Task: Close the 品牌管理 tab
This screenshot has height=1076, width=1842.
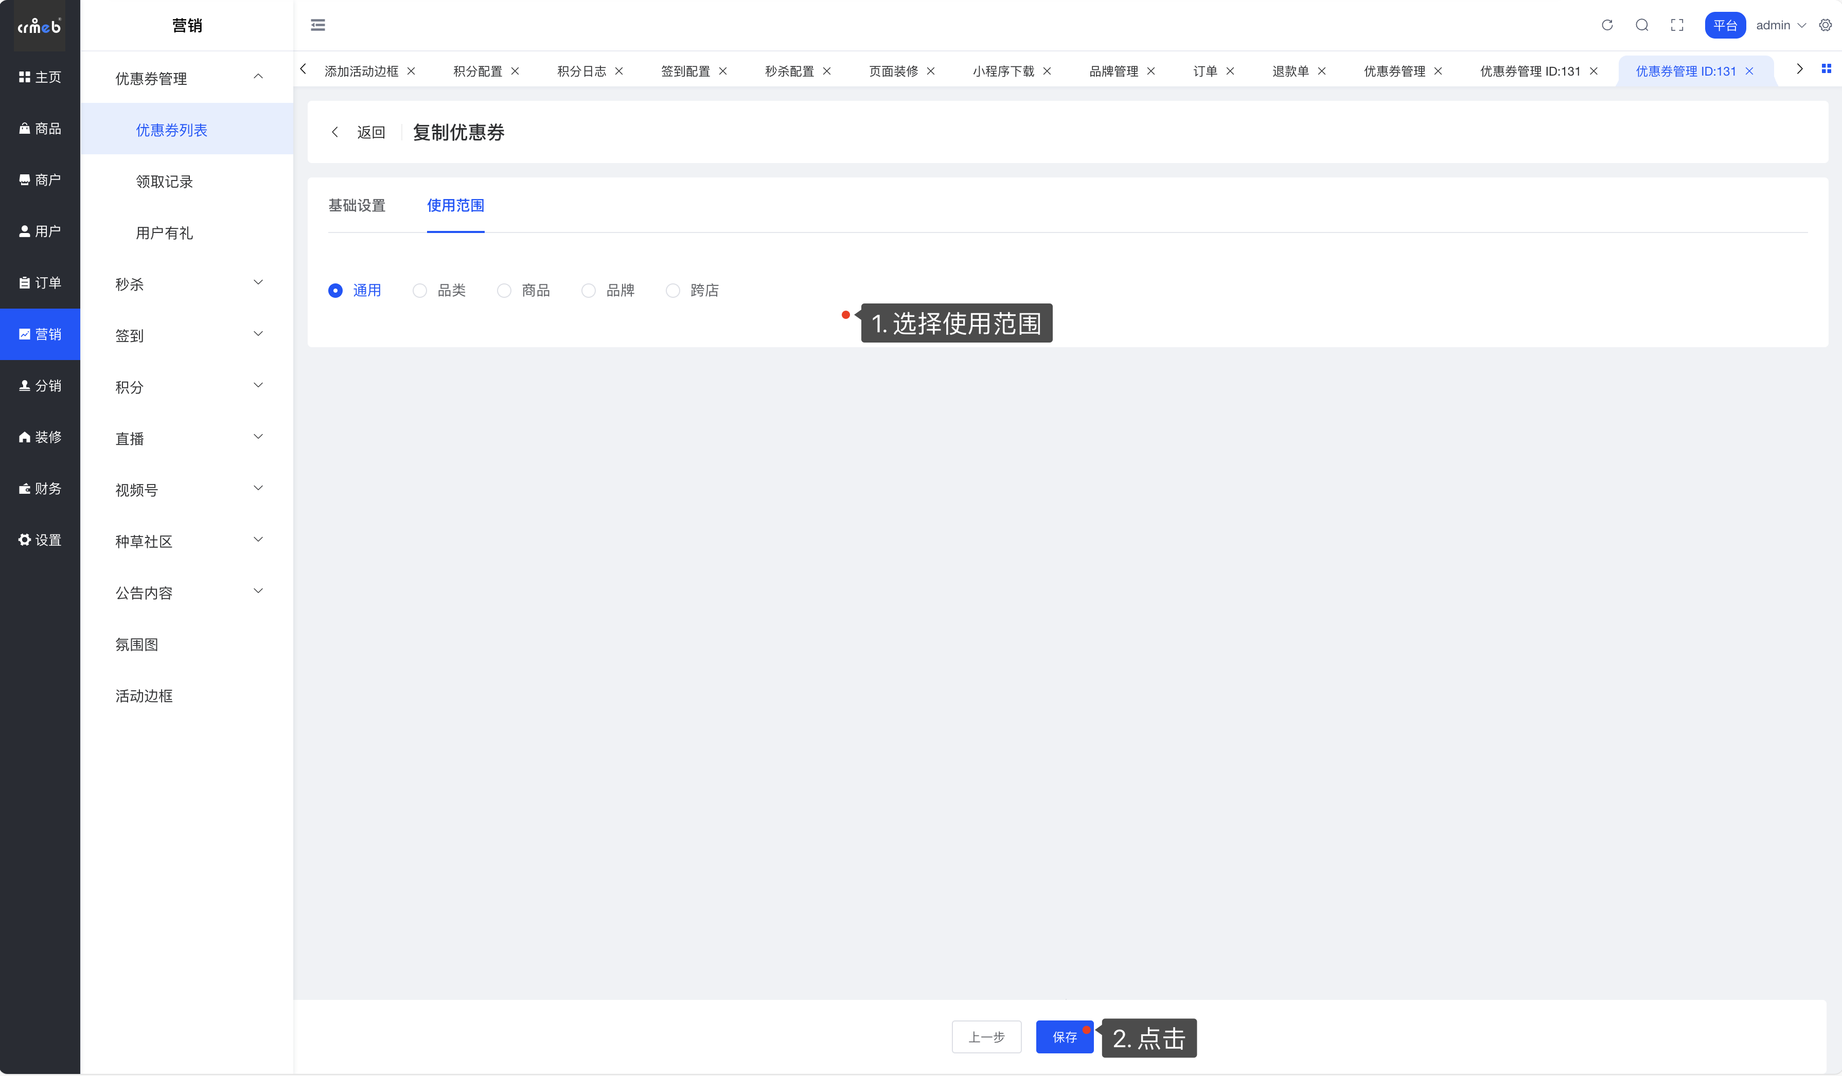Action: [1152, 71]
